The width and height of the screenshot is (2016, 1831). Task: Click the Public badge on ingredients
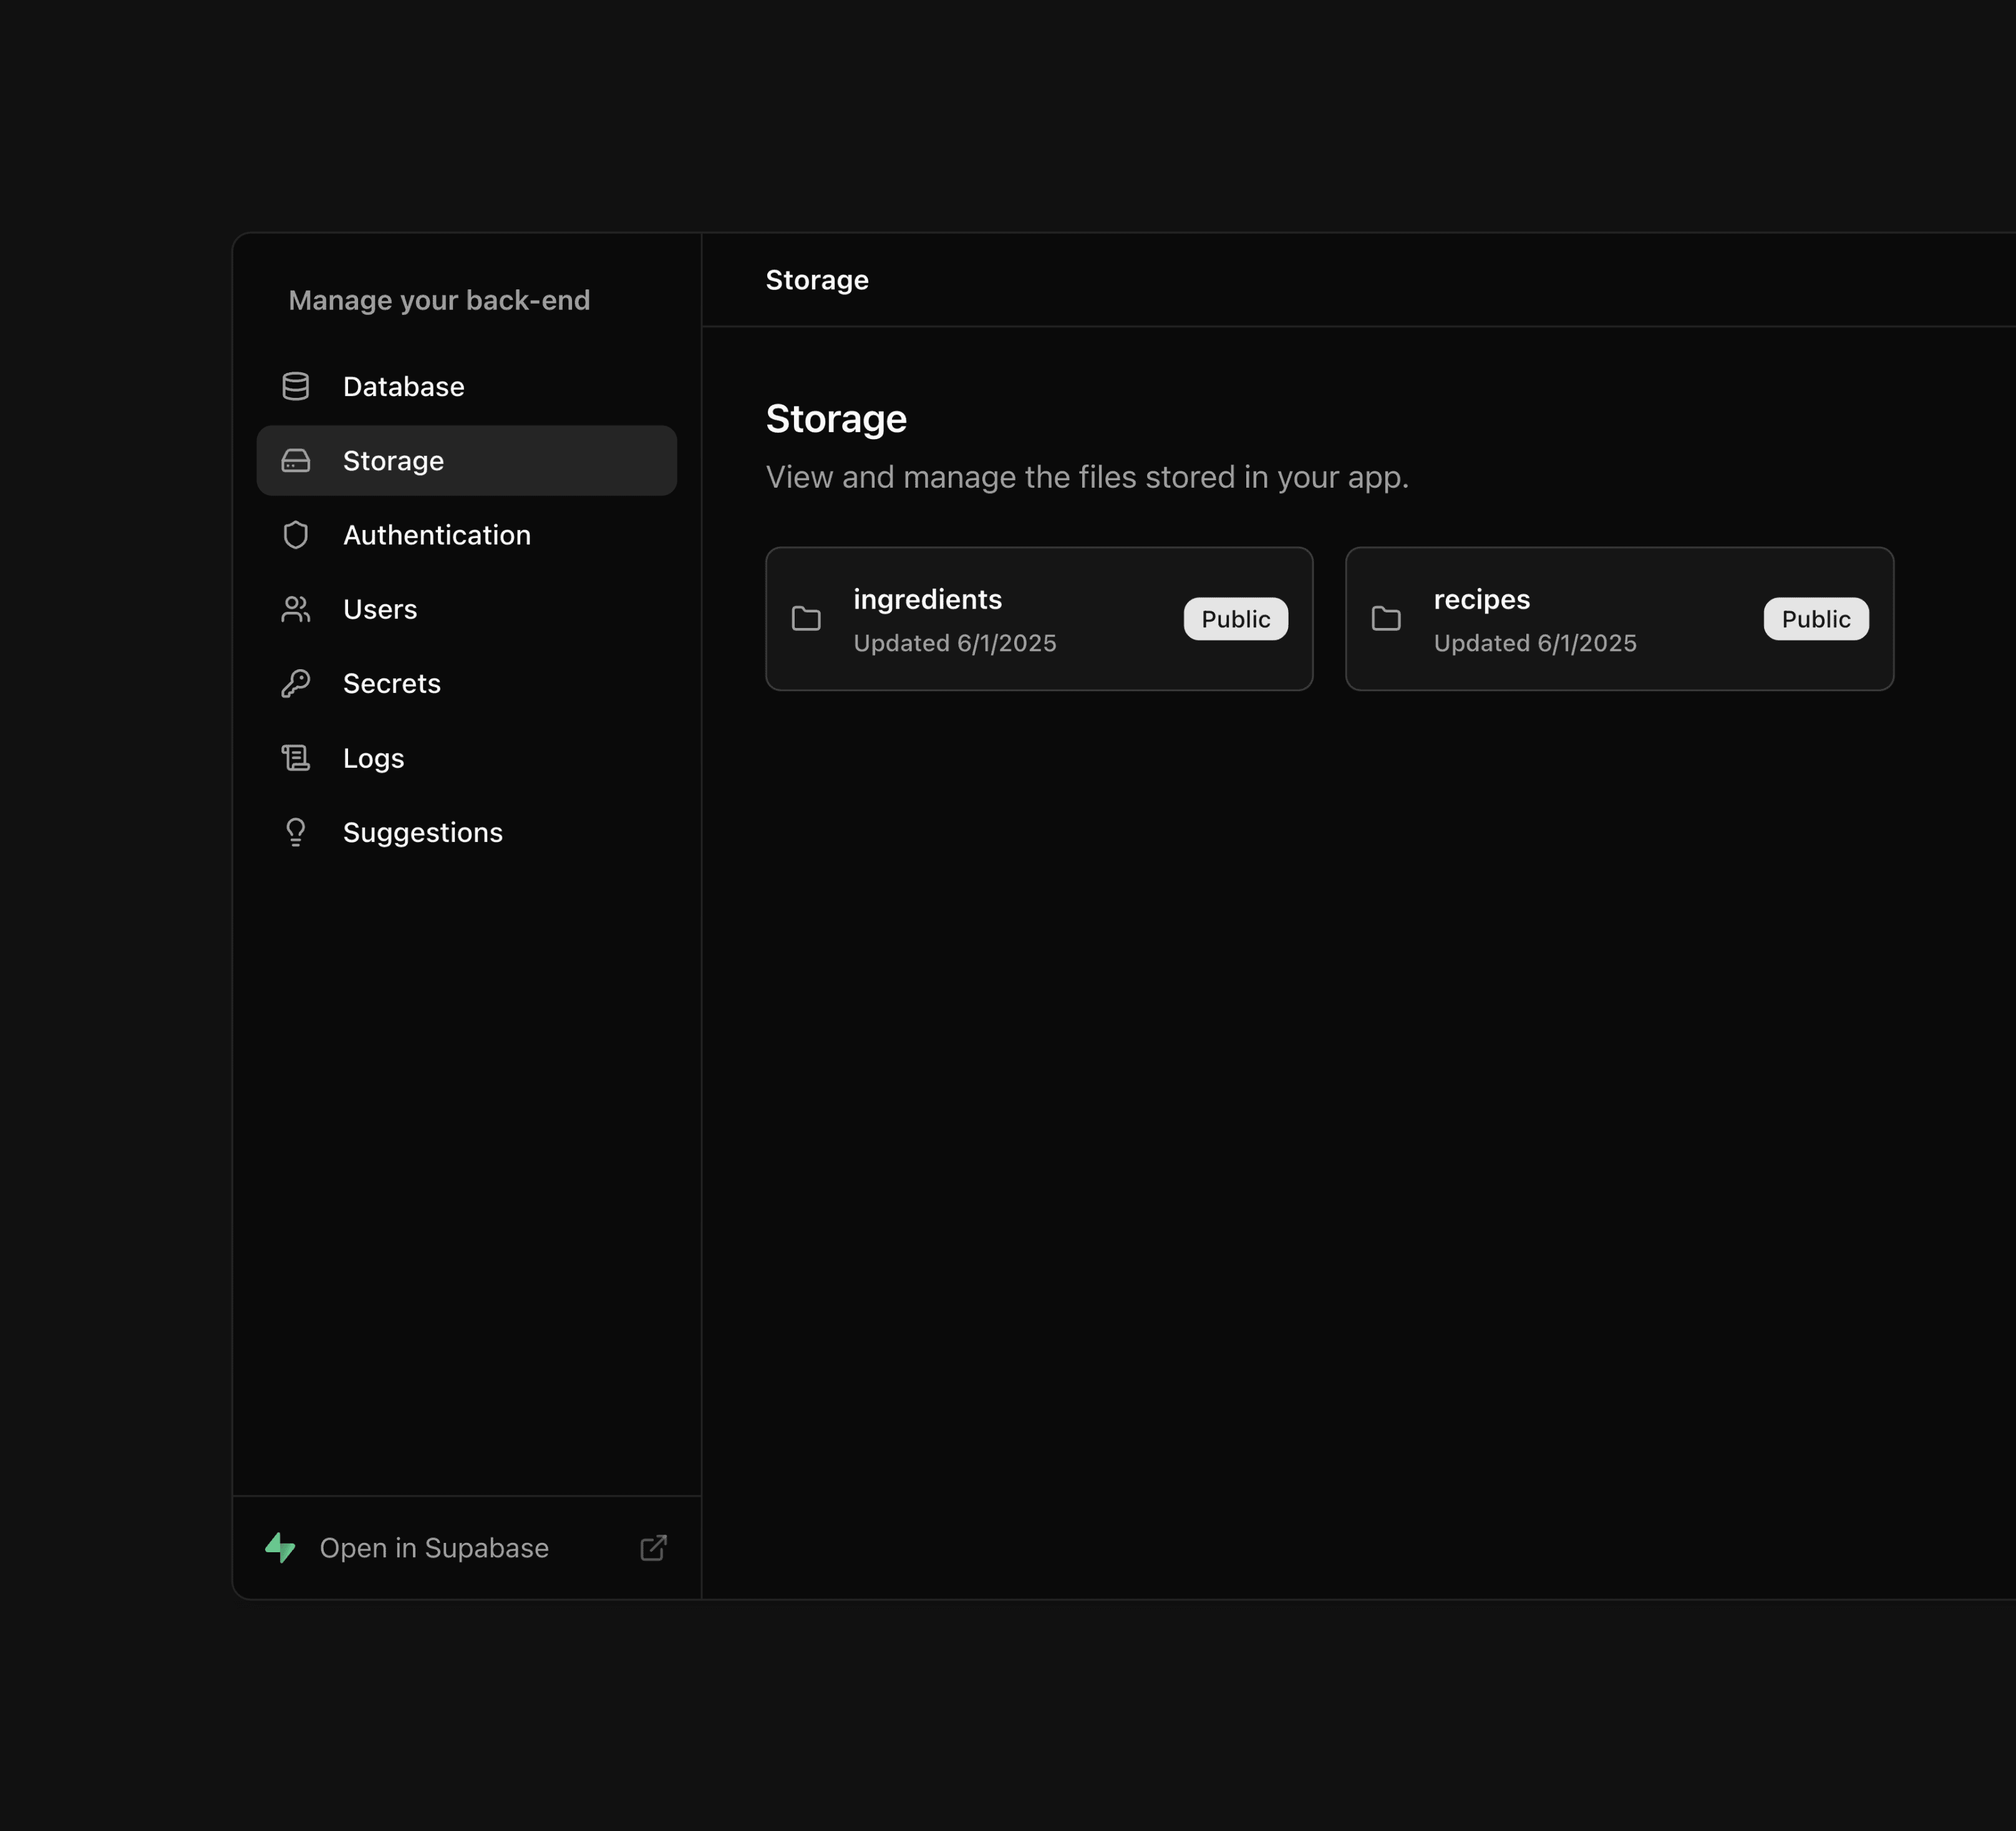tap(1236, 619)
